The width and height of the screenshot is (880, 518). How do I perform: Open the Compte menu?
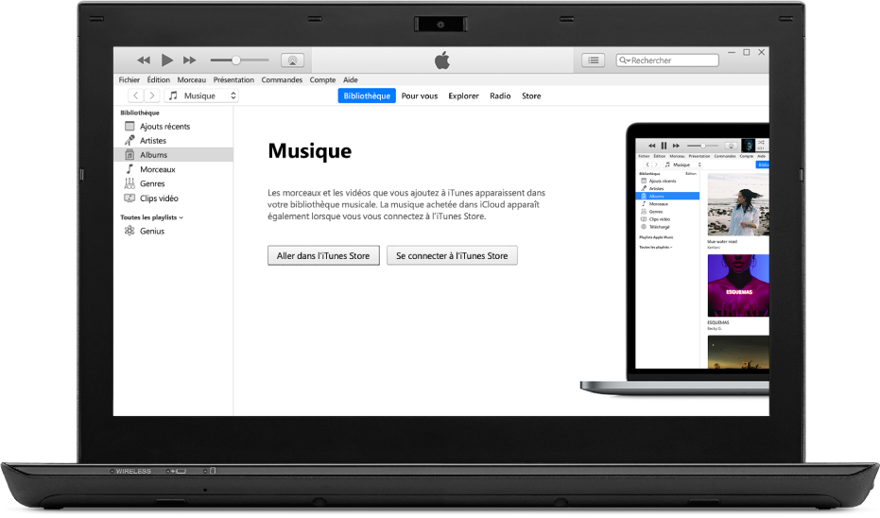click(x=322, y=79)
